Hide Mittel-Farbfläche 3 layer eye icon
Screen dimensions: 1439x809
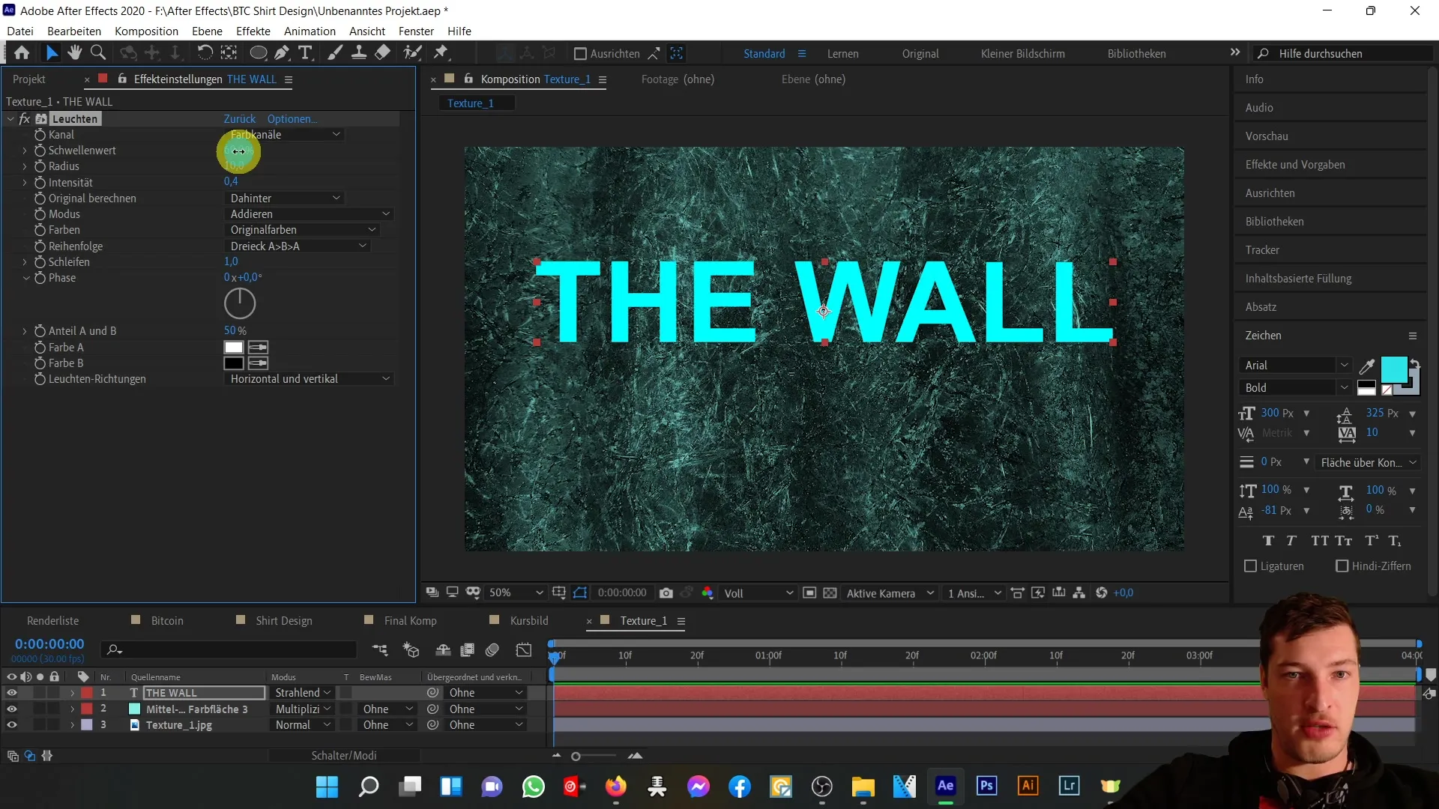point(12,709)
